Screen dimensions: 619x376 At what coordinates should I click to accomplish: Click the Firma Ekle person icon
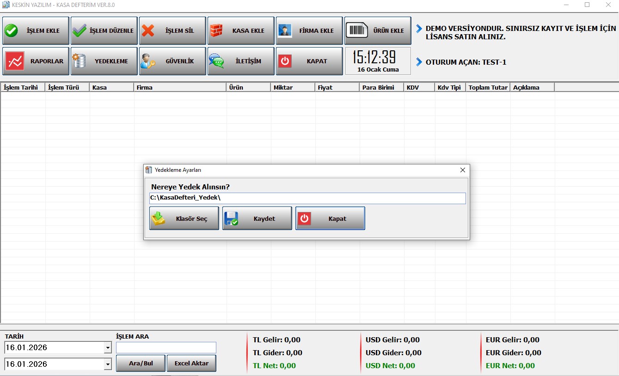point(285,31)
